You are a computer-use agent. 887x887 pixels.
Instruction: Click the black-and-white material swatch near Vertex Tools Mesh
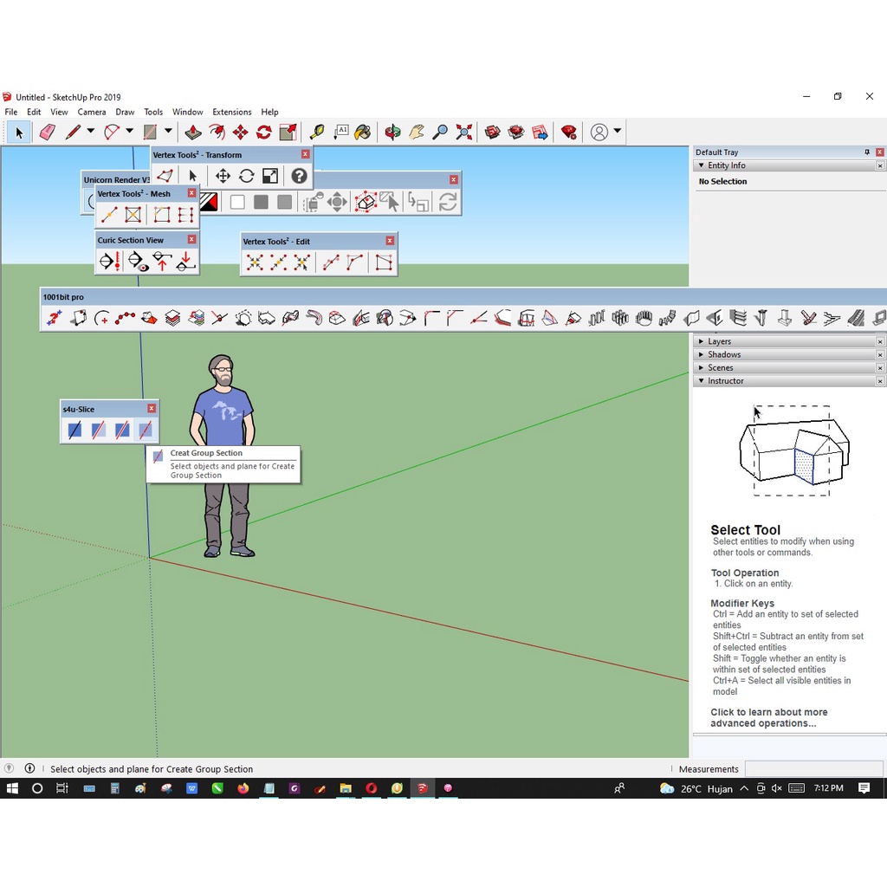pyautogui.click(x=208, y=199)
